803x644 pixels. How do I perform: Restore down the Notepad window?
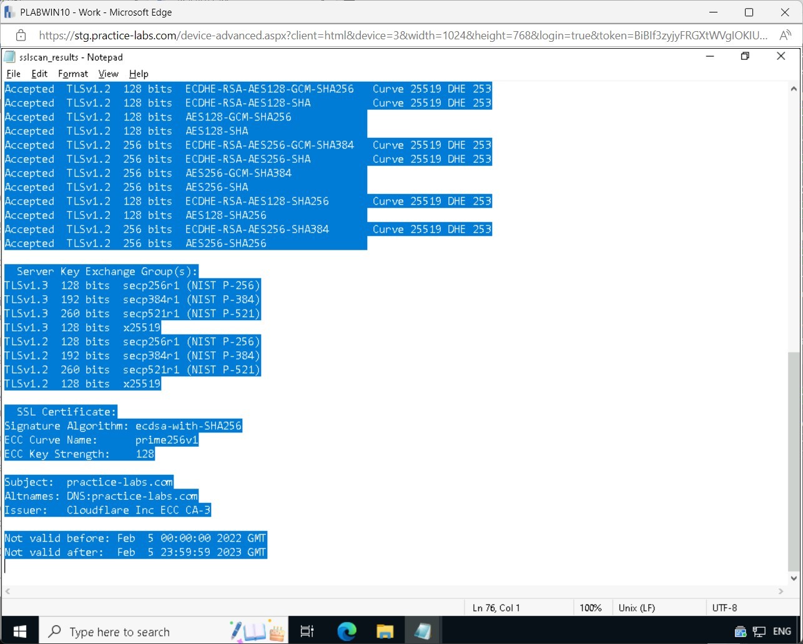point(745,57)
